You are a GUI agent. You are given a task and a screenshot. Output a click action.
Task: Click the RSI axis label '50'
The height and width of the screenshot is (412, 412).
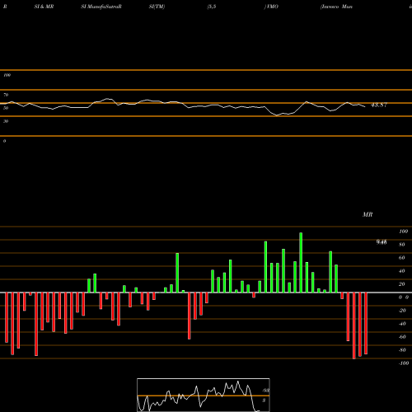pyautogui.click(x=6, y=108)
